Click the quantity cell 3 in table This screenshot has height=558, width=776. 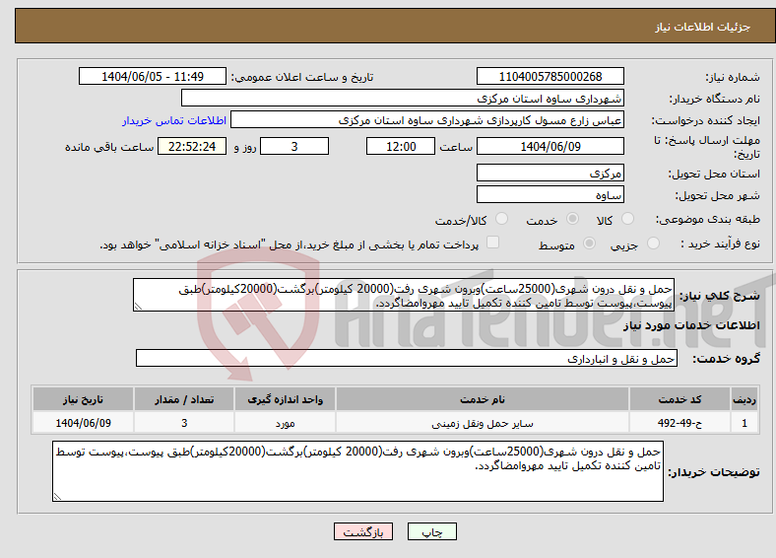184,423
